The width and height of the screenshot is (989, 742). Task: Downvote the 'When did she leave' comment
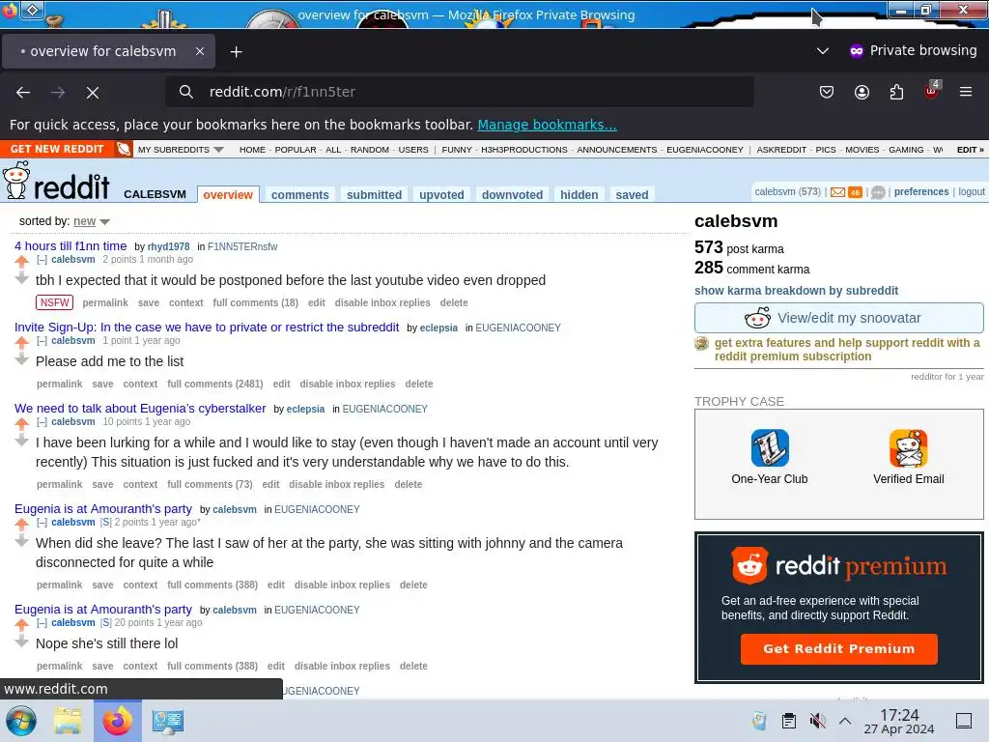[x=21, y=541]
